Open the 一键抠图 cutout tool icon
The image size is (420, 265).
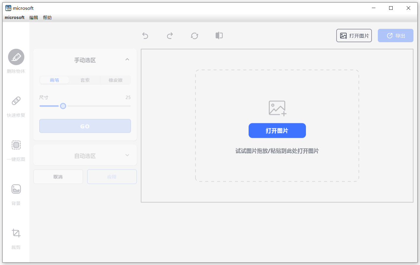[x=16, y=145]
